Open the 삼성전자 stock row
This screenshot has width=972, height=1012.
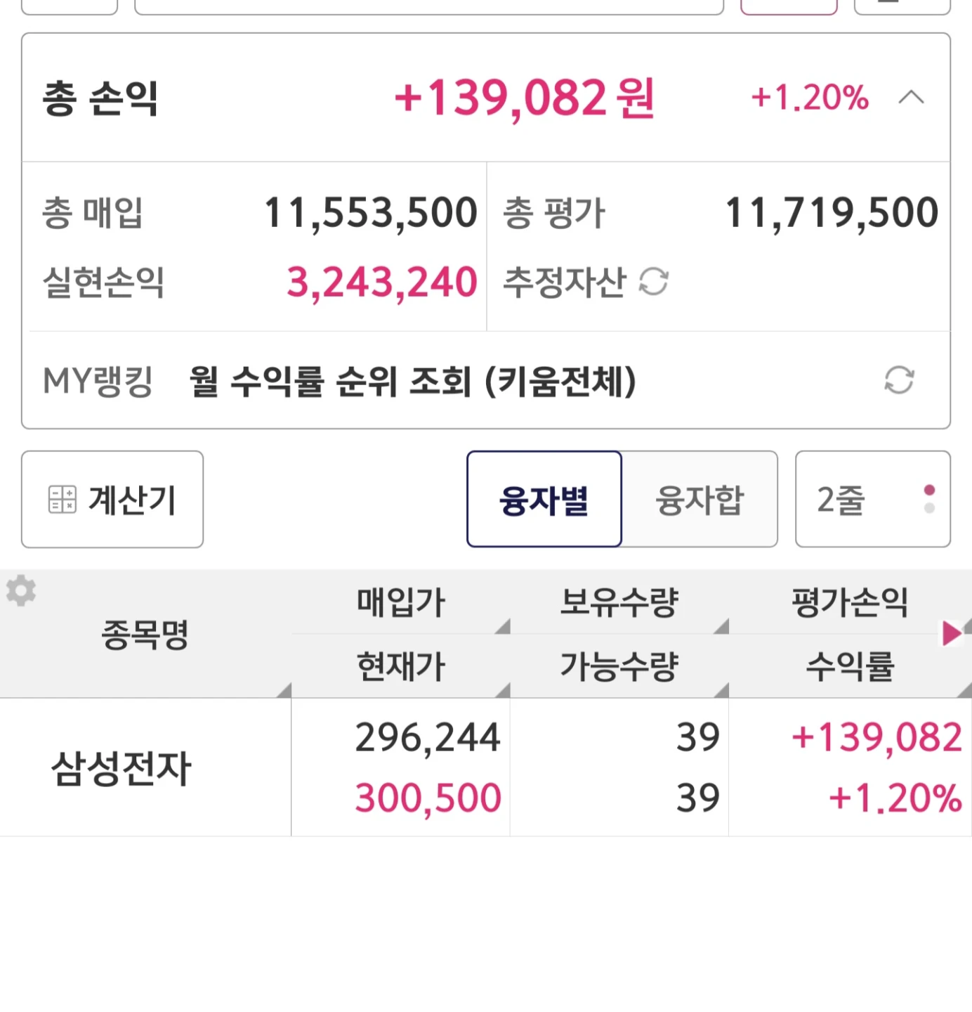click(486, 767)
